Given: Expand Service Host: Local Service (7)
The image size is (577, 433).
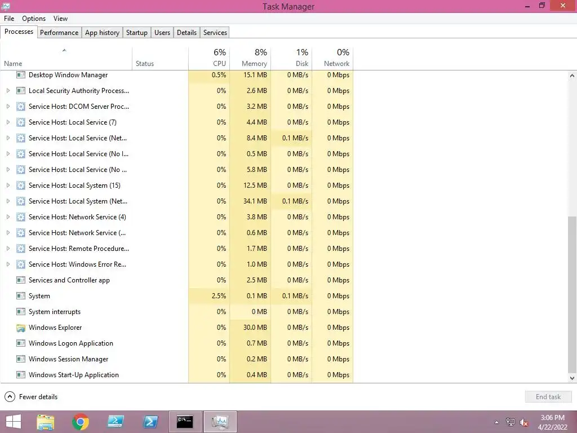Looking at the screenshot, I should pyautogui.click(x=8, y=122).
